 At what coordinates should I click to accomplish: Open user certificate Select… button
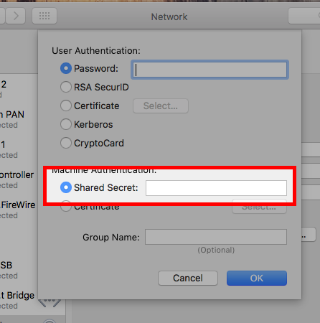coord(161,106)
